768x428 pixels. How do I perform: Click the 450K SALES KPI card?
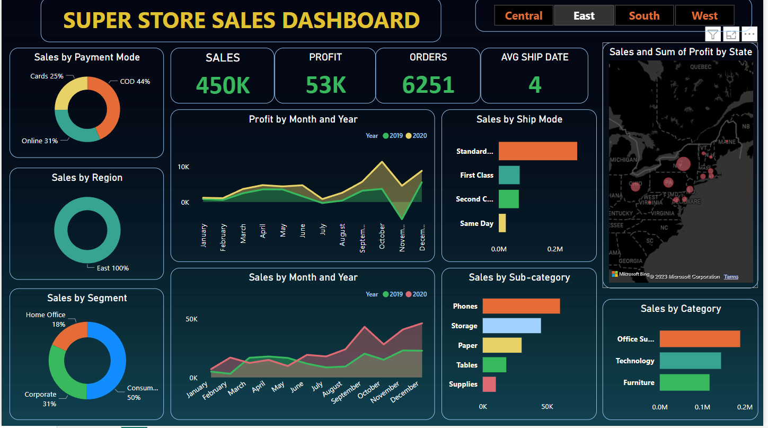click(222, 85)
